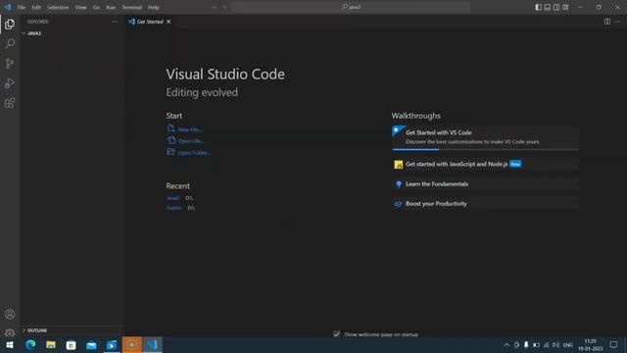
Task: Open the Customize Layout icon
Action: (x=565, y=7)
